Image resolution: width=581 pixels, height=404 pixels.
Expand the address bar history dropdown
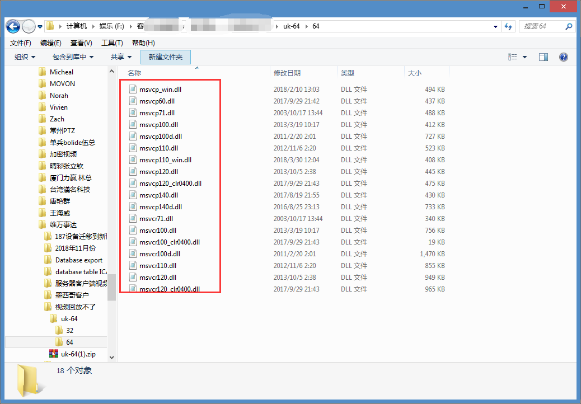point(495,26)
